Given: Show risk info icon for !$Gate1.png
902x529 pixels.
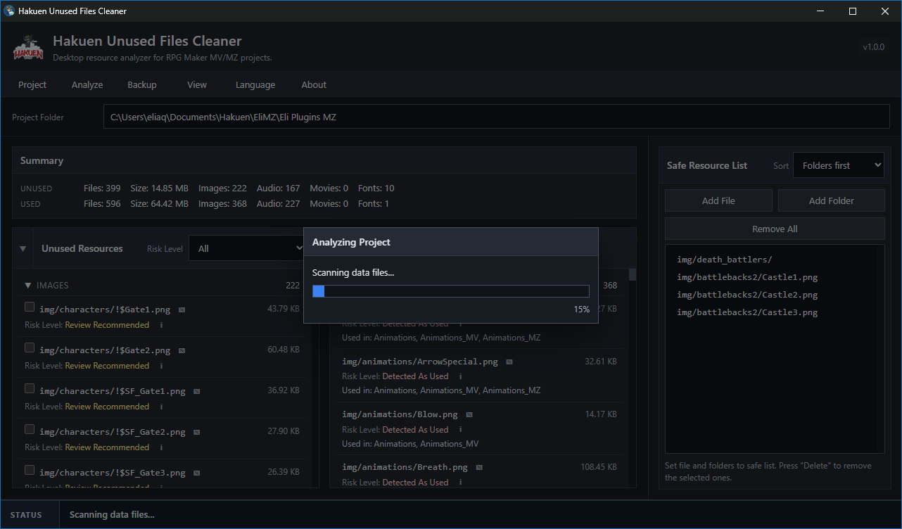Looking at the screenshot, I should (x=161, y=325).
